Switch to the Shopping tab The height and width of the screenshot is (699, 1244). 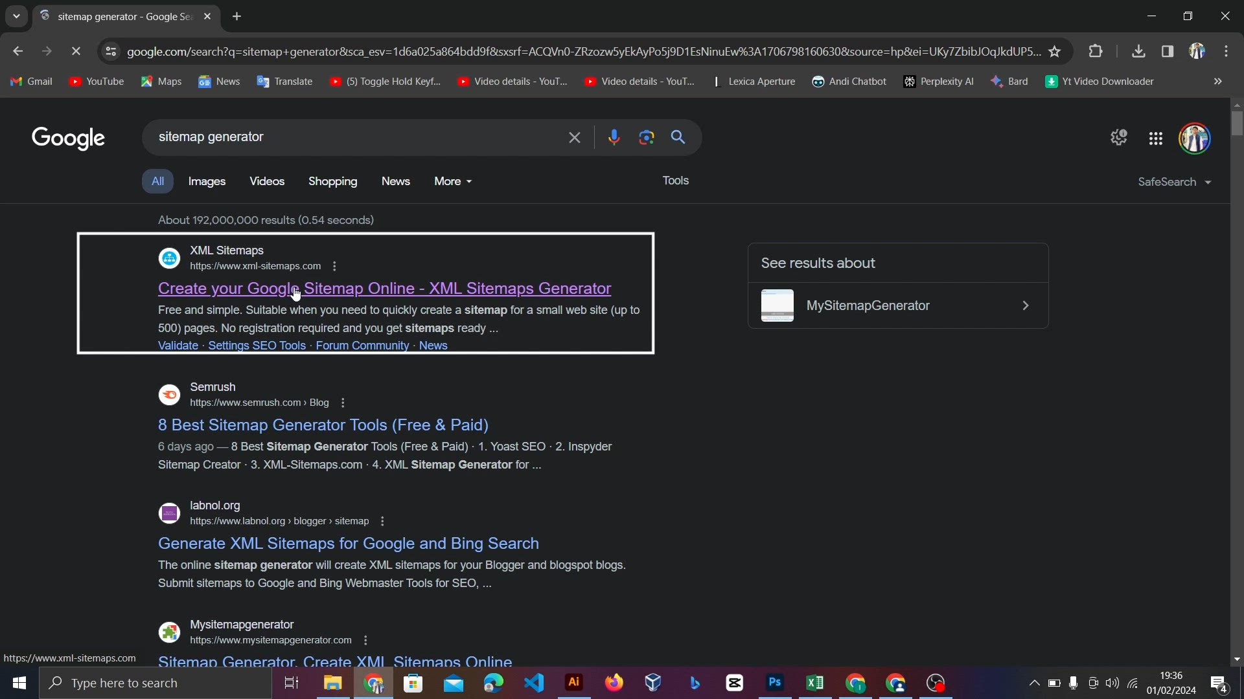point(333,182)
